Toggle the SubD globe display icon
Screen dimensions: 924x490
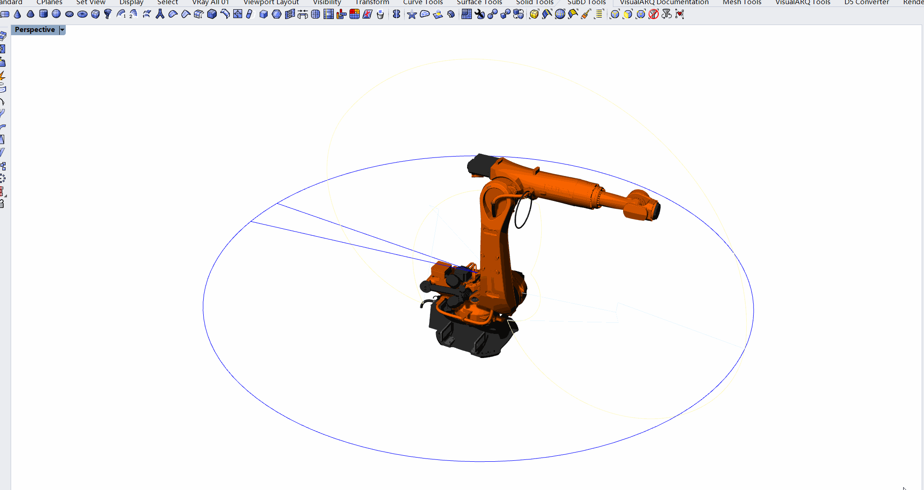coord(560,14)
